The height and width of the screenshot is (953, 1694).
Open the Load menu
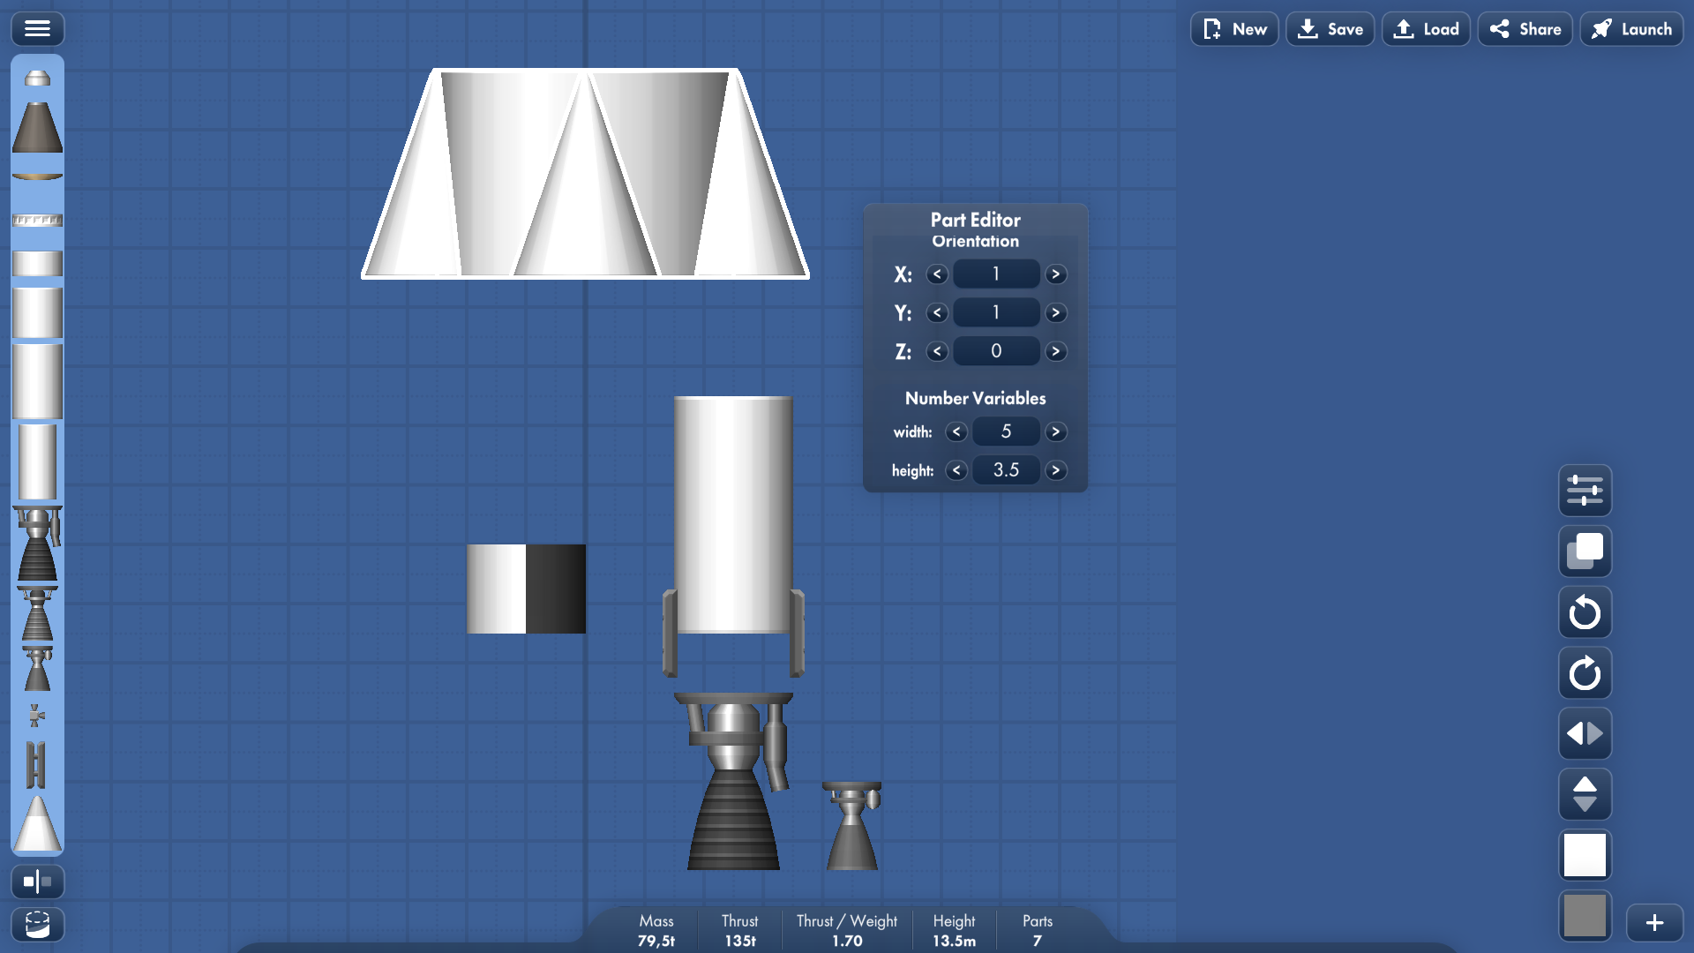(x=1426, y=29)
